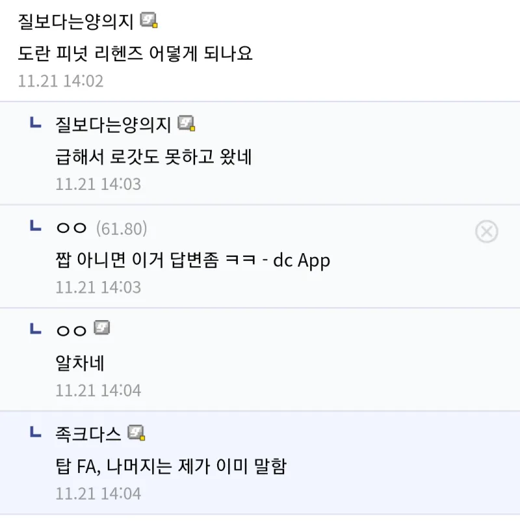Click the gallog icon on the 알차네 comment
The image size is (520, 525).
[102, 329]
